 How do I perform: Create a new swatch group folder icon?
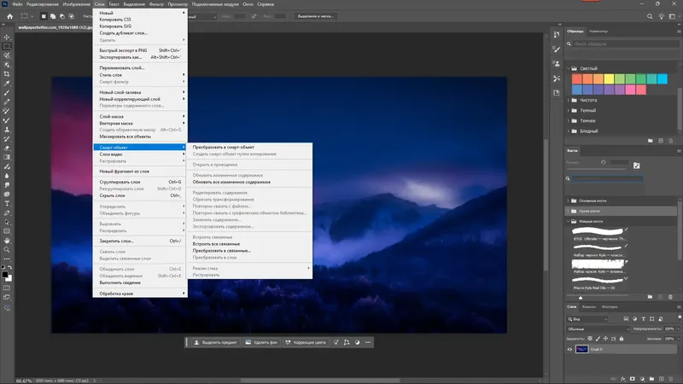[650, 140]
